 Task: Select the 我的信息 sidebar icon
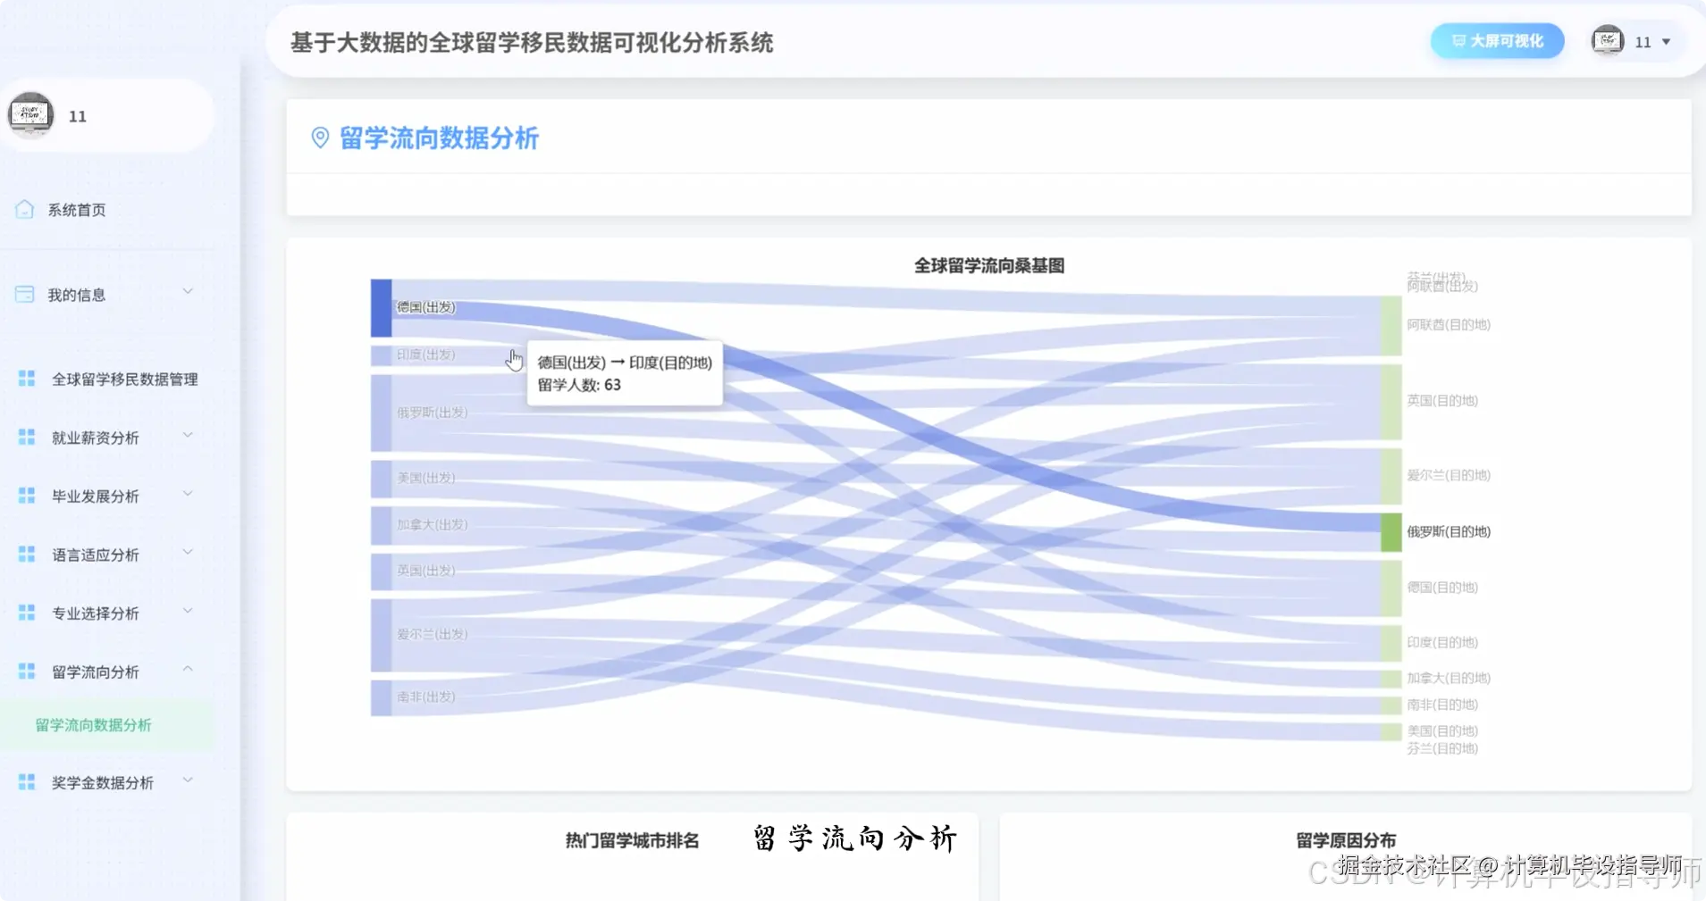coord(23,294)
